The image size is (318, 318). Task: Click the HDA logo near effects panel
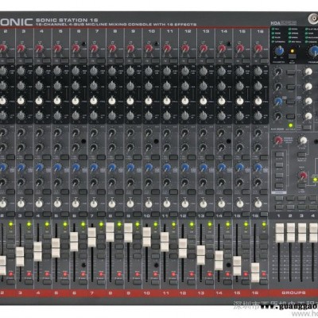click(x=283, y=23)
